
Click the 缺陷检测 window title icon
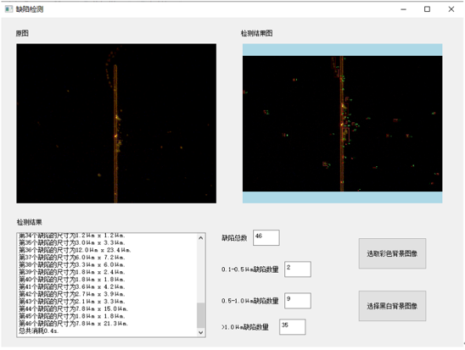(x=8, y=9)
